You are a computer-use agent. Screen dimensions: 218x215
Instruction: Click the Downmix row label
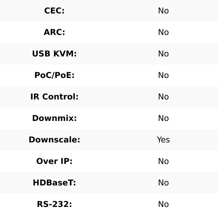tap(54, 118)
